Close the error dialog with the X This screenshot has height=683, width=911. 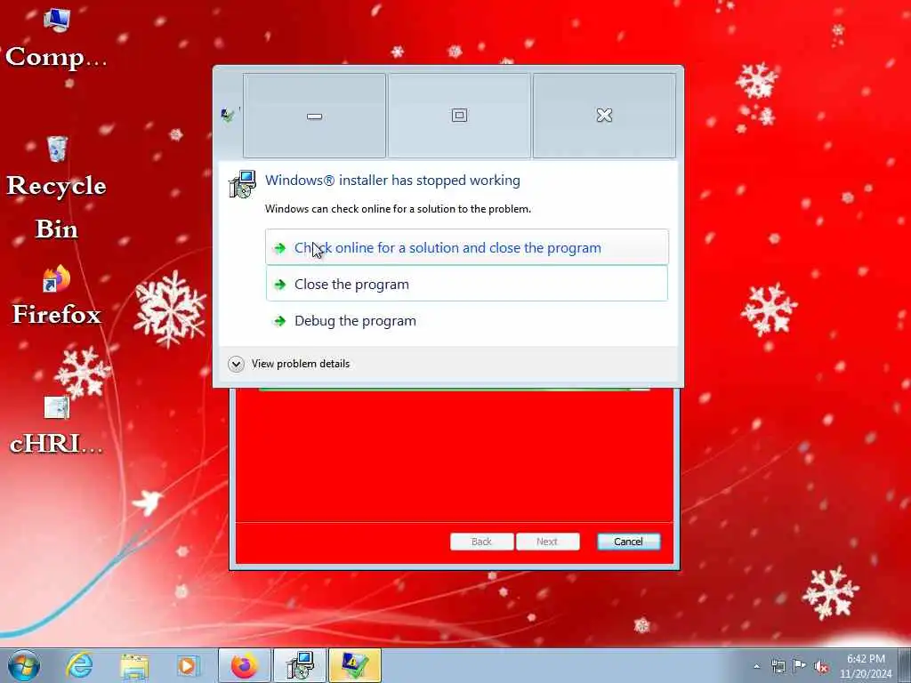(x=604, y=115)
